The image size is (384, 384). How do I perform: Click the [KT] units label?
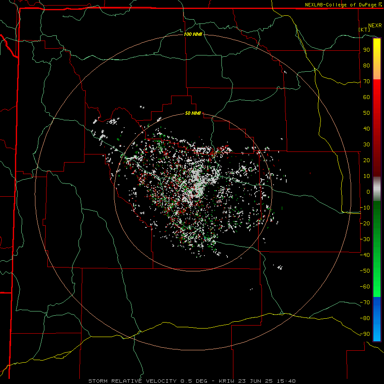(364, 29)
